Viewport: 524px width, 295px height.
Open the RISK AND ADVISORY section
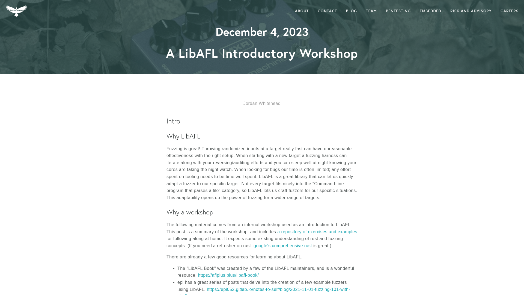pos(471,11)
